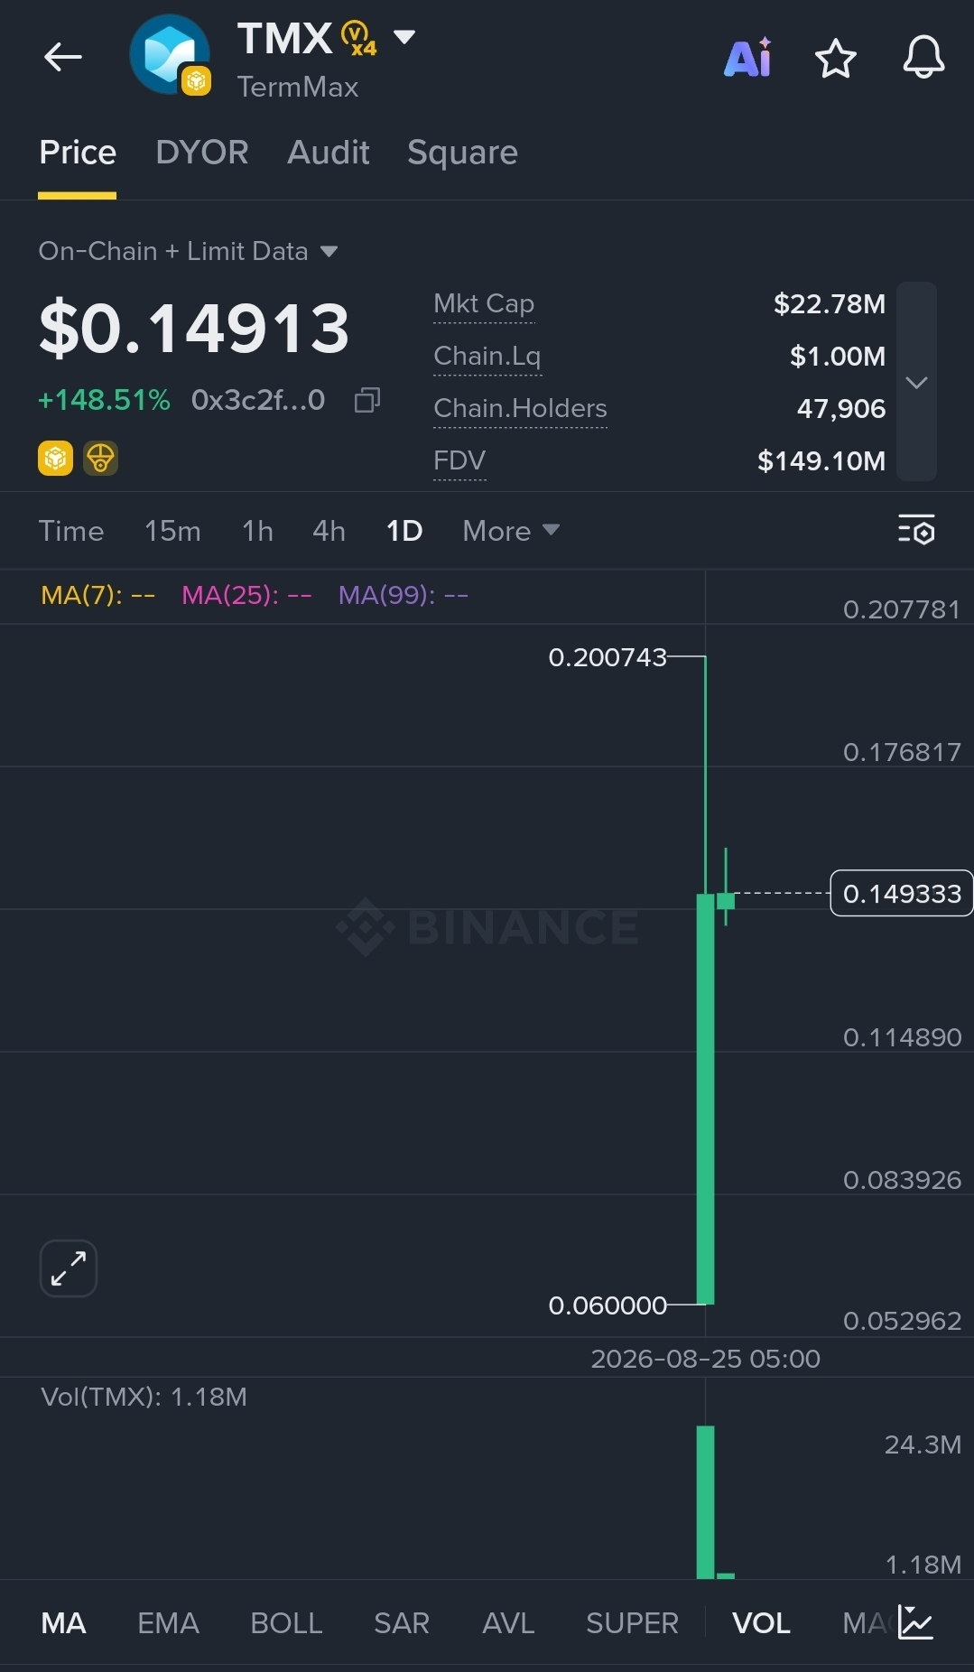Tap the TermMax name text
Screen dimensions: 974x1672
[x=298, y=88]
